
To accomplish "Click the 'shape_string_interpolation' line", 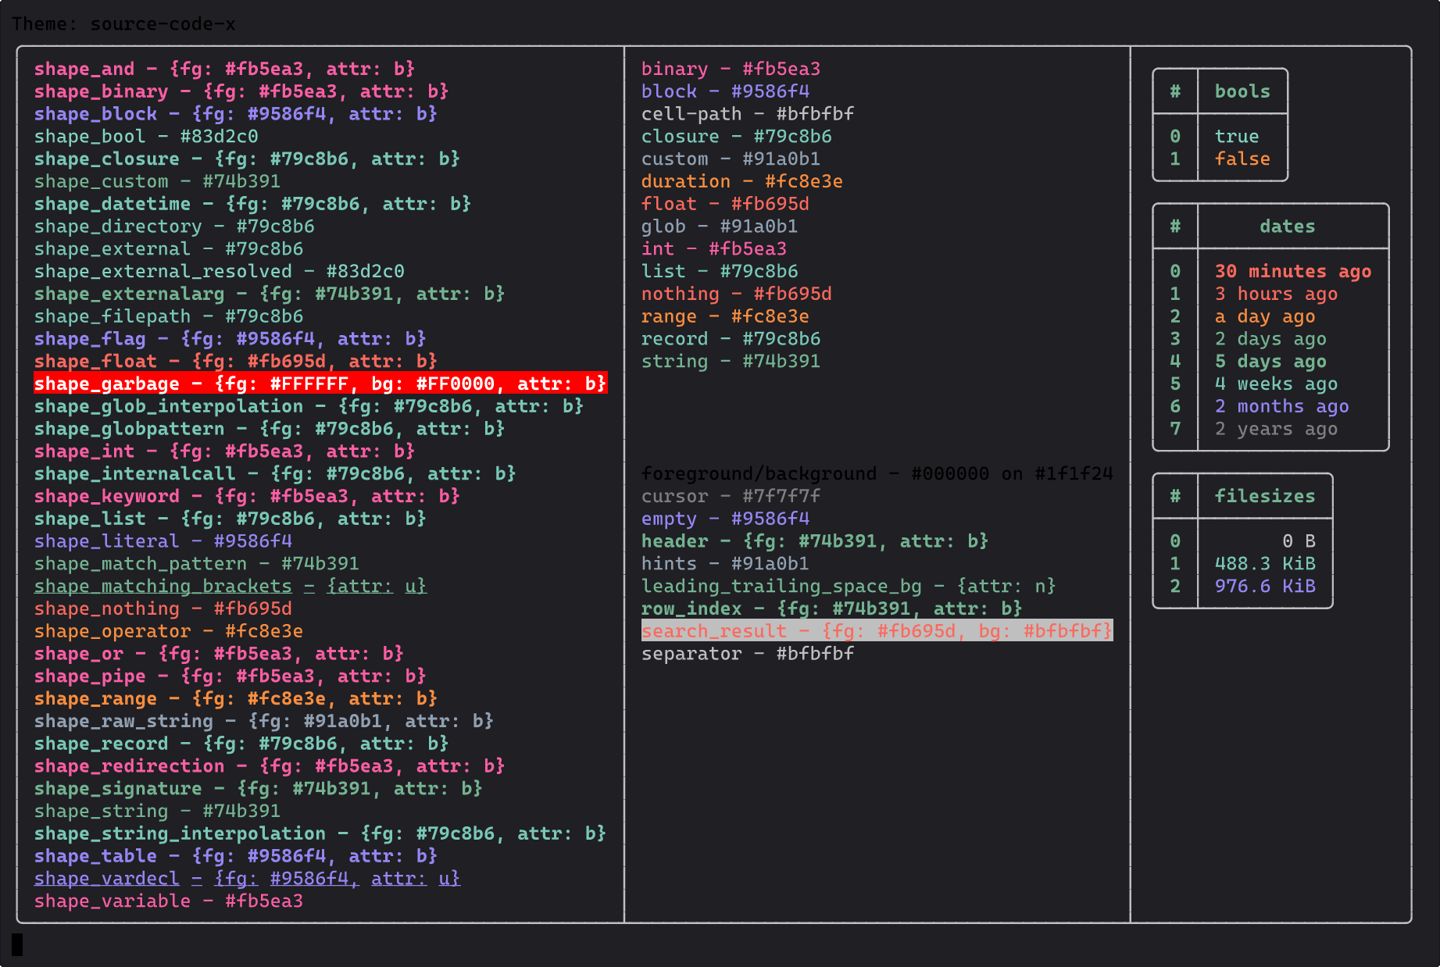I will 320,833.
